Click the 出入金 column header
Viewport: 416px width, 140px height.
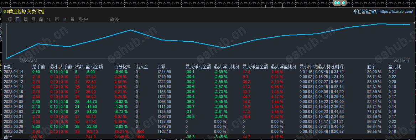pos(142,67)
